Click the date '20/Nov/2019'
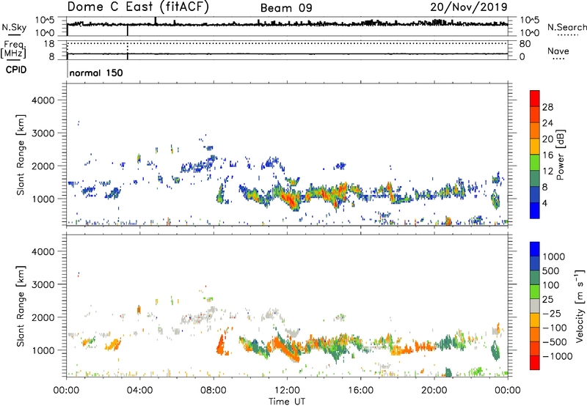This screenshot has height=406, width=587. click(x=469, y=7)
